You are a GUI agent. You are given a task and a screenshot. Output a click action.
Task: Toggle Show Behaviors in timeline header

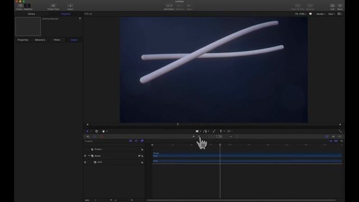pos(136,141)
